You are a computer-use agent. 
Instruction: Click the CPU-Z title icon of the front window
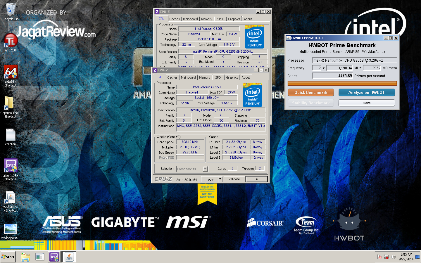coord(155,70)
